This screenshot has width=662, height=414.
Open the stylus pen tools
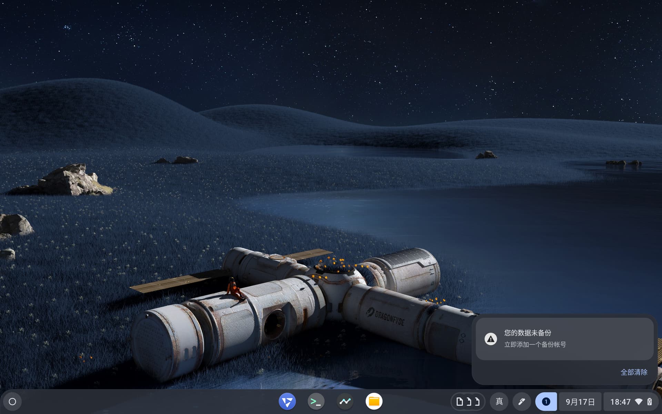click(x=521, y=402)
